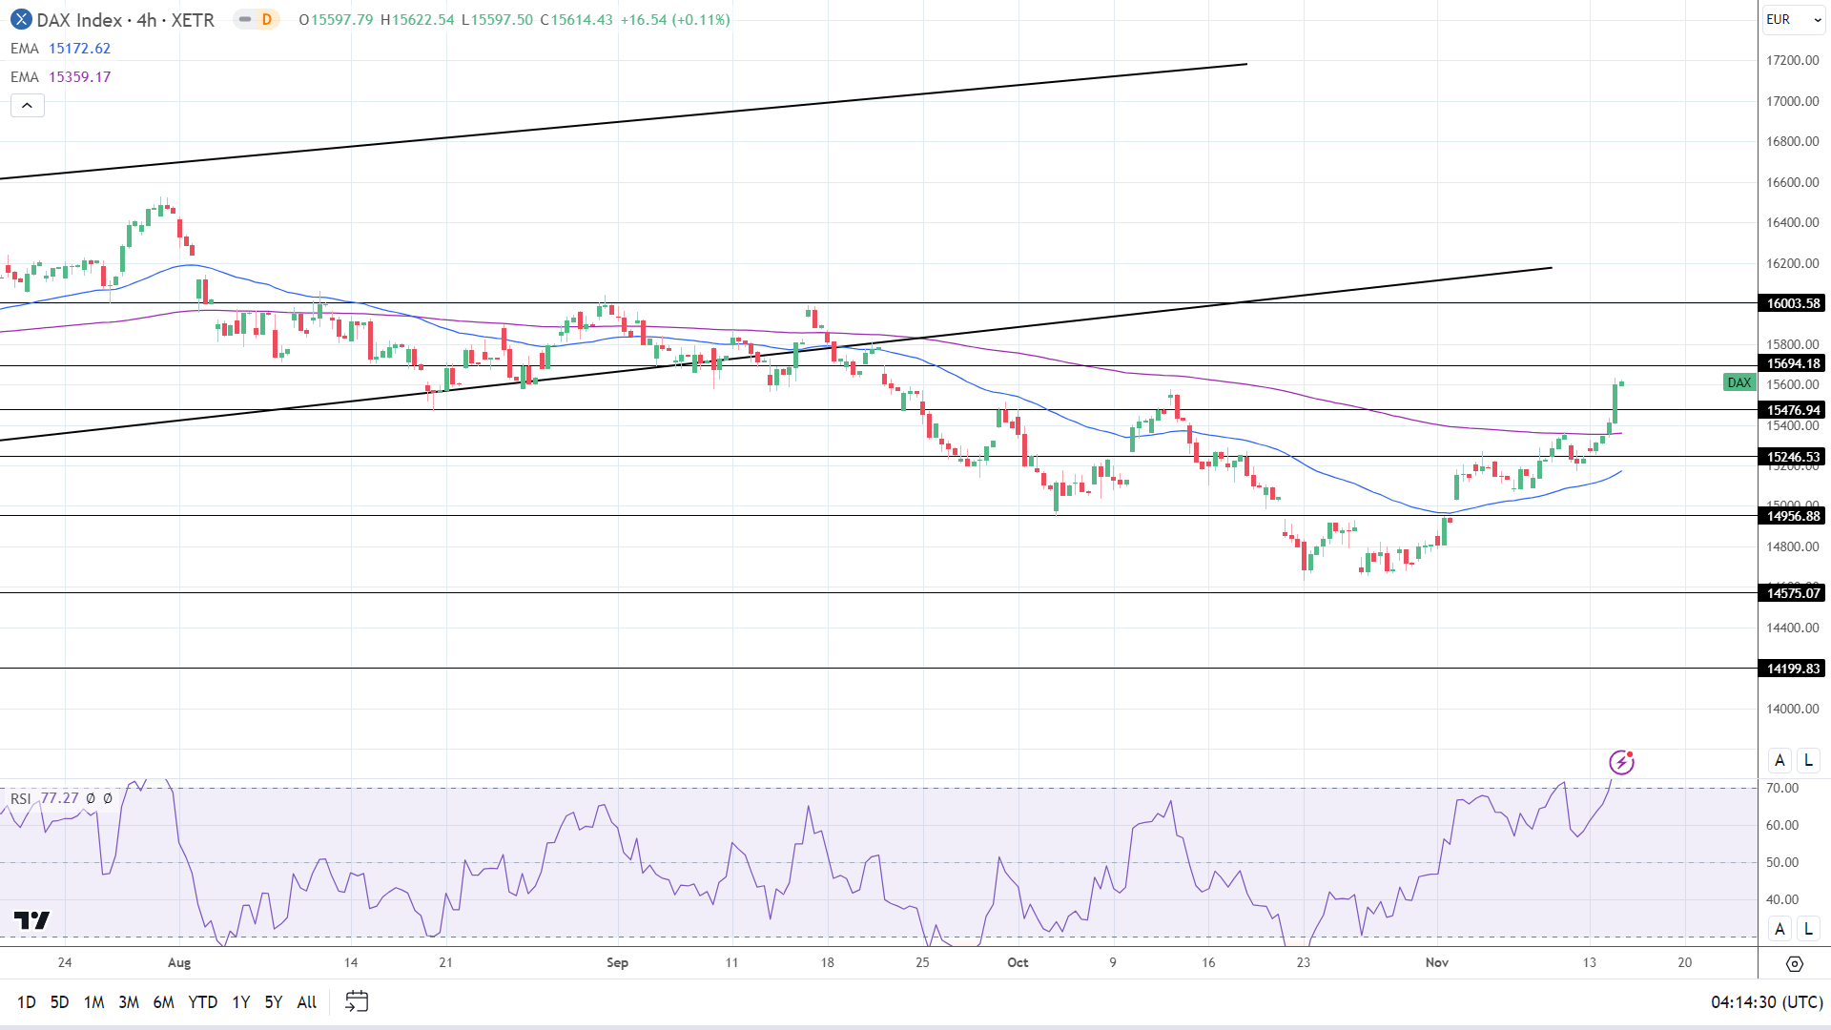Select the 15476.94 price level label
Viewport: 1831px width, 1030px height.
point(1792,410)
